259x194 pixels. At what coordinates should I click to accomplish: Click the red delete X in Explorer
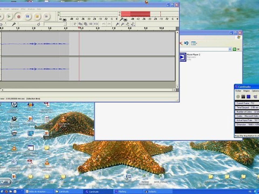point(181,43)
